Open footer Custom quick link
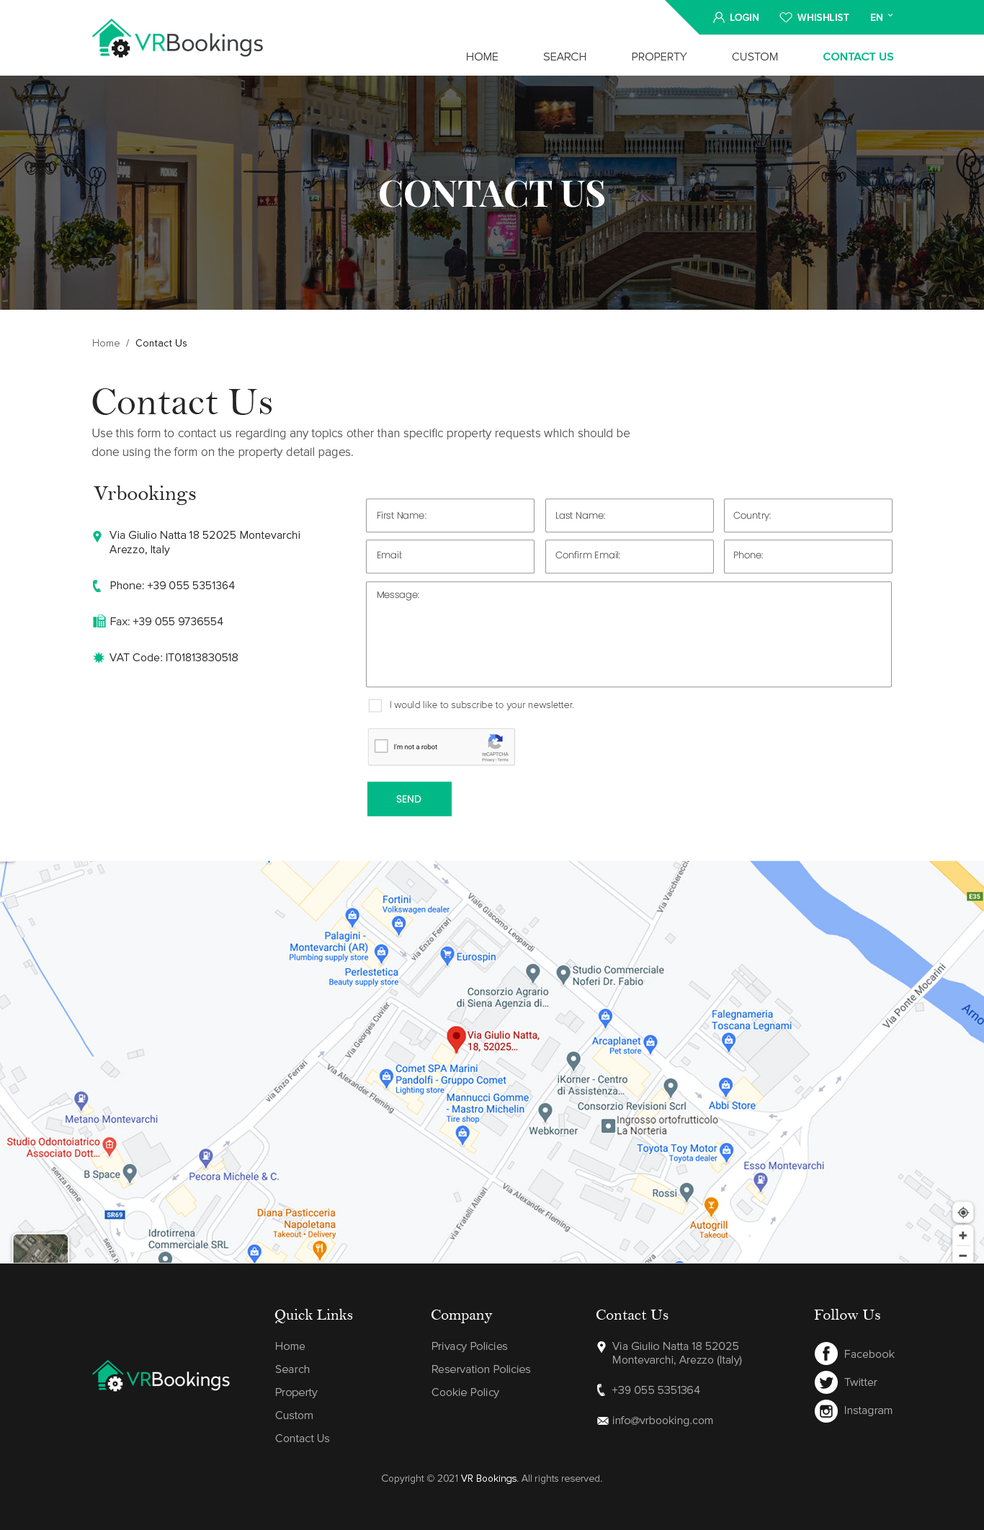 click(x=294, y=1415)
